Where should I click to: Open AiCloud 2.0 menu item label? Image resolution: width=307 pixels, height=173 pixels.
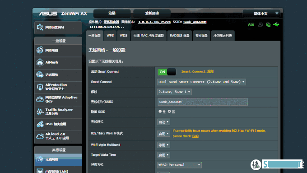[x=57, y=136]
